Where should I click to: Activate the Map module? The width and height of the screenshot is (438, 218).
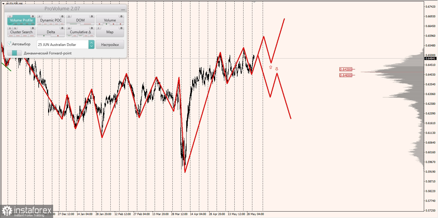[110, 32]
